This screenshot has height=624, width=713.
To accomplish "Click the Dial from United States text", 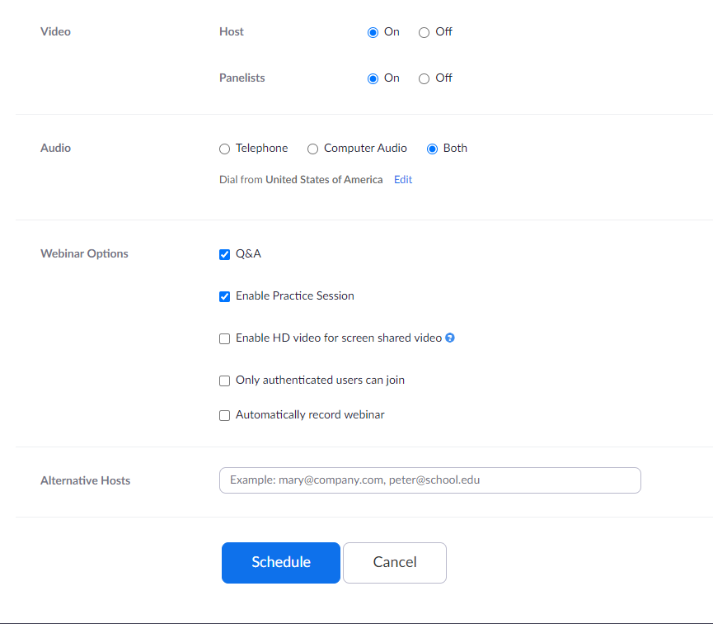I will pos(301,180).
